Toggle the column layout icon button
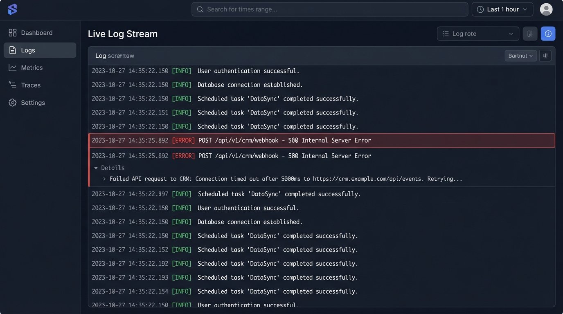This screenshot has width=563, height=314. point(530,34)
